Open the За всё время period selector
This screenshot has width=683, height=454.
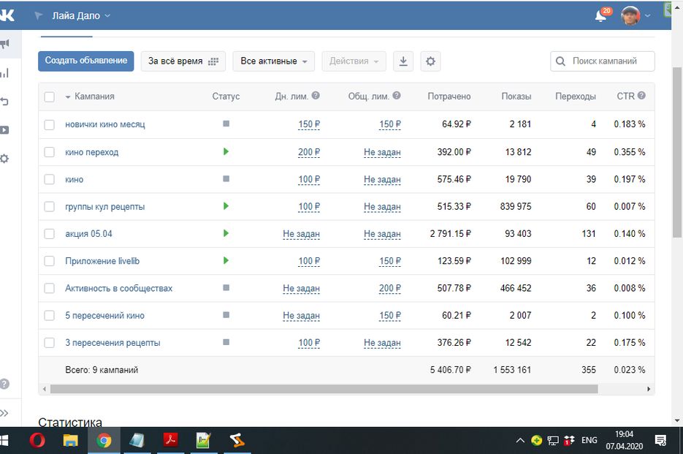pyautogui.click(x=183, y=61)
